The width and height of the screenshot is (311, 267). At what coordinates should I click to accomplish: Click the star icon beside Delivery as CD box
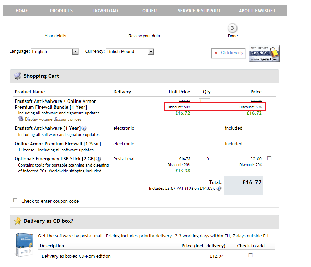pos(18,221)
